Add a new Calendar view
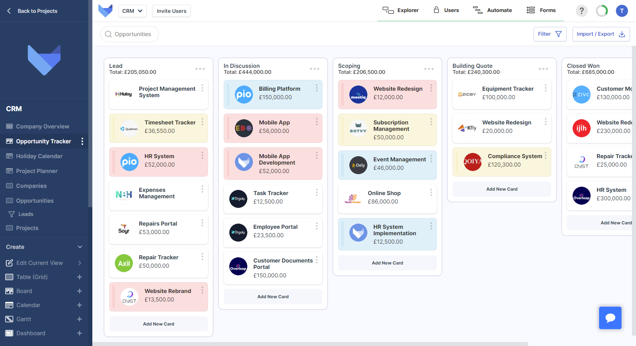Screen dimensions: 636x346 [79, 305]
